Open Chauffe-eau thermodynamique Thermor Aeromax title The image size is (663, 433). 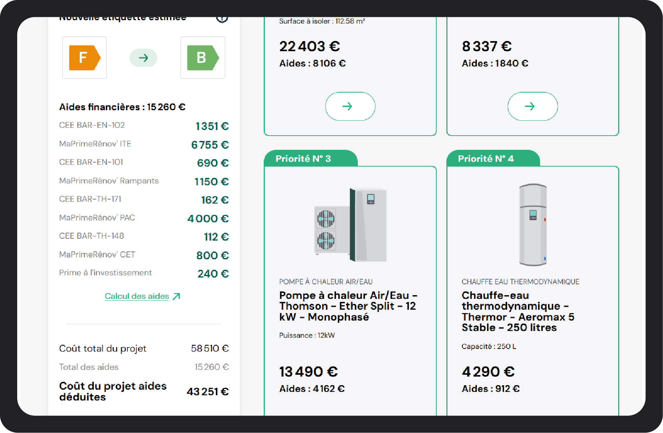518,311
